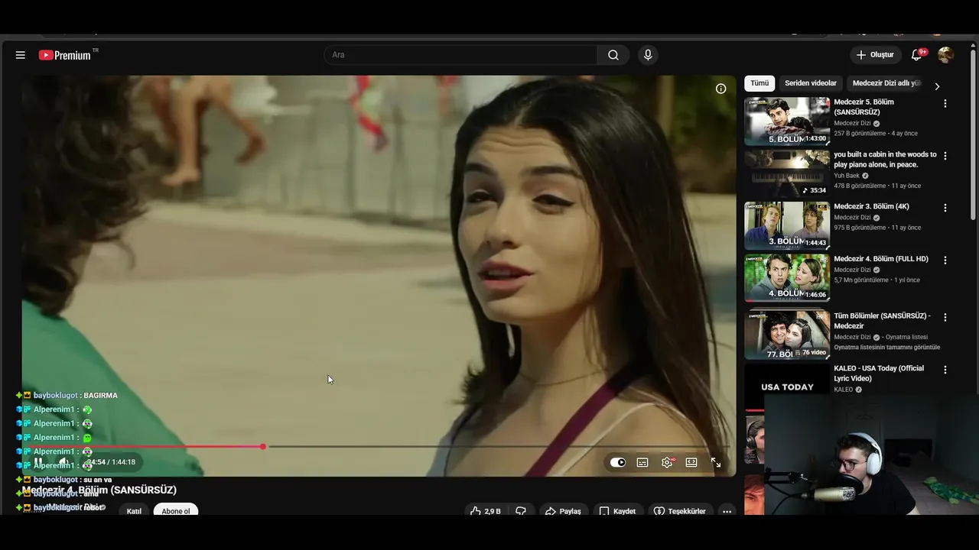Screen dimensions: 979x550
Task: Select the Medcezir Dizi adlı chip
Action: tap(886, 83)
